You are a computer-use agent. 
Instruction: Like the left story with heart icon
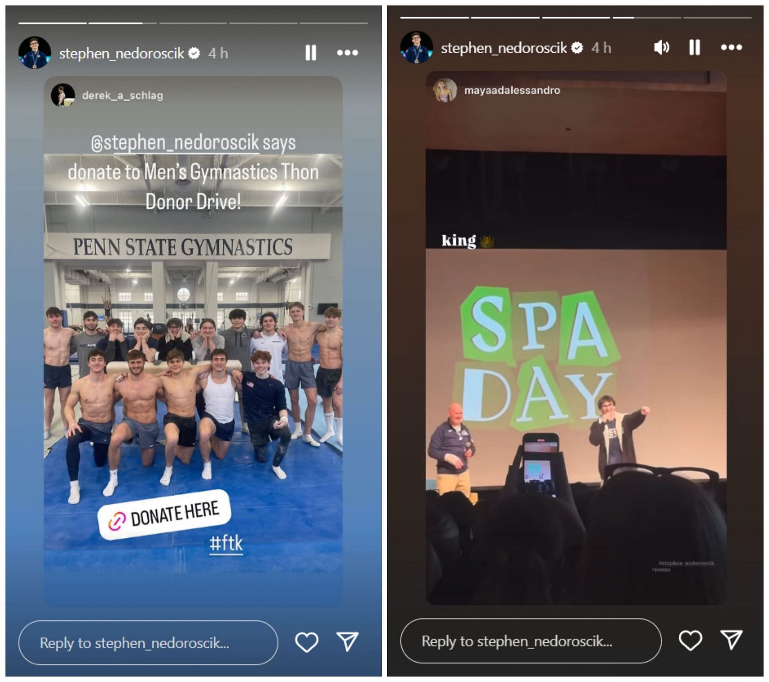(x=306, y=642)
